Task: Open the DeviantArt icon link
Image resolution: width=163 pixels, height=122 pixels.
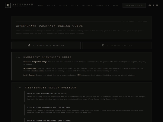Action: 153,5
